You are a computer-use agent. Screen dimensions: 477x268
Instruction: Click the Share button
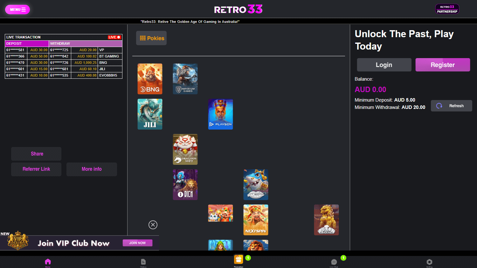[x=36, y=154]
